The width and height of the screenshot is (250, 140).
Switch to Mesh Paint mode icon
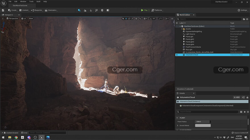(x=97, y=10)
